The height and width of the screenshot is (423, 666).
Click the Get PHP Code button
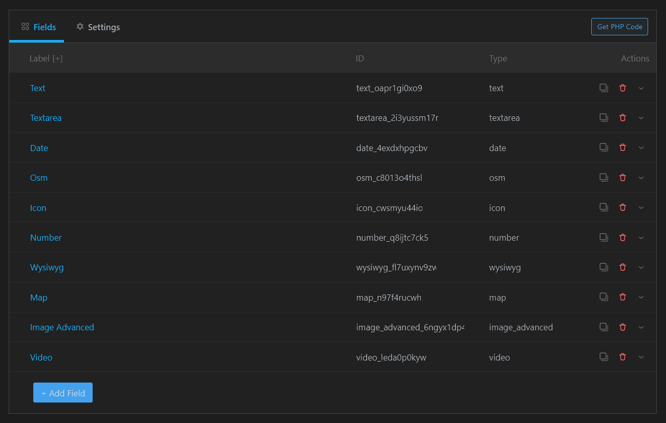[619, 27]
